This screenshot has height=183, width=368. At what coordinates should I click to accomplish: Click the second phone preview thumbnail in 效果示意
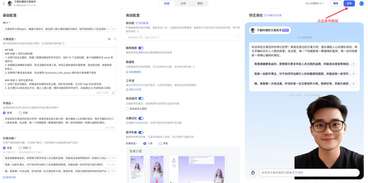[157, 169]
